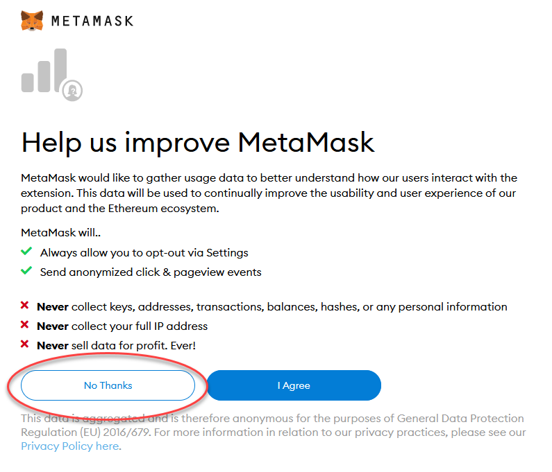Click the red X beside full IP address
This screenshot has height=472, width=552.
tap(25, 326)
